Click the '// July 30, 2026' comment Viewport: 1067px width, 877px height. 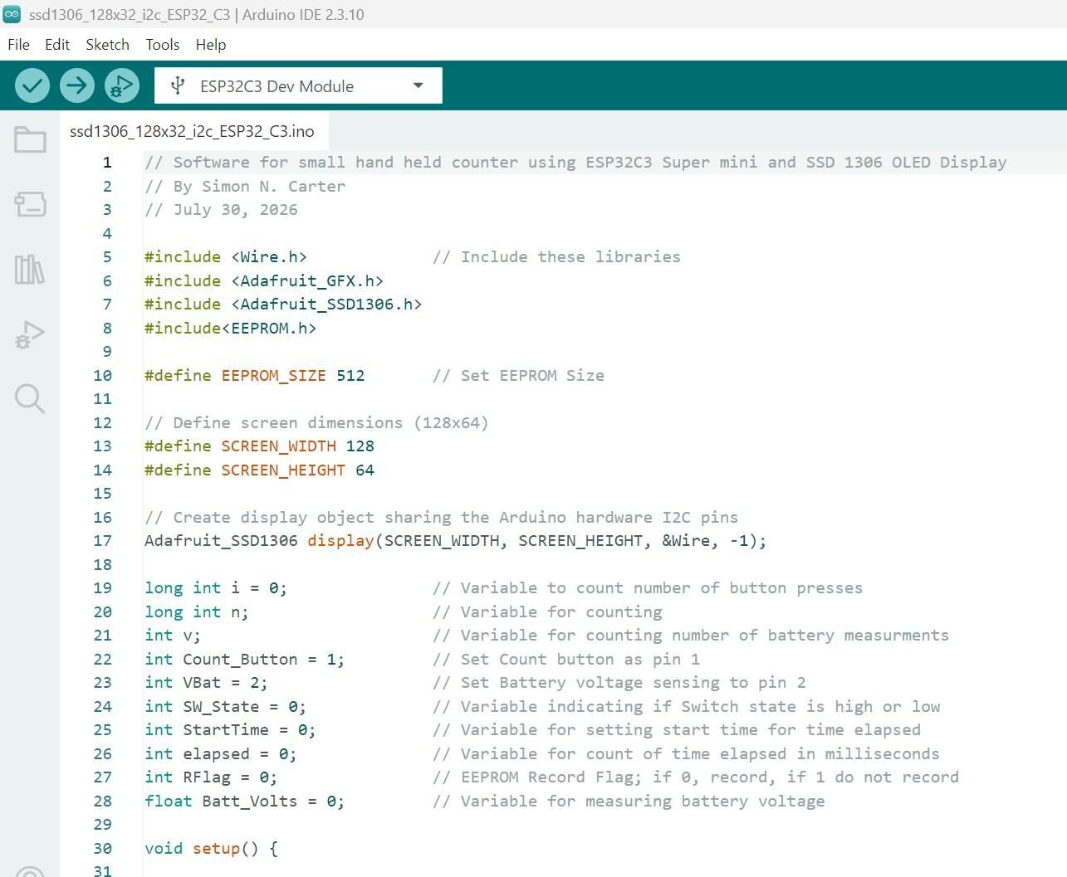[221, 210]
